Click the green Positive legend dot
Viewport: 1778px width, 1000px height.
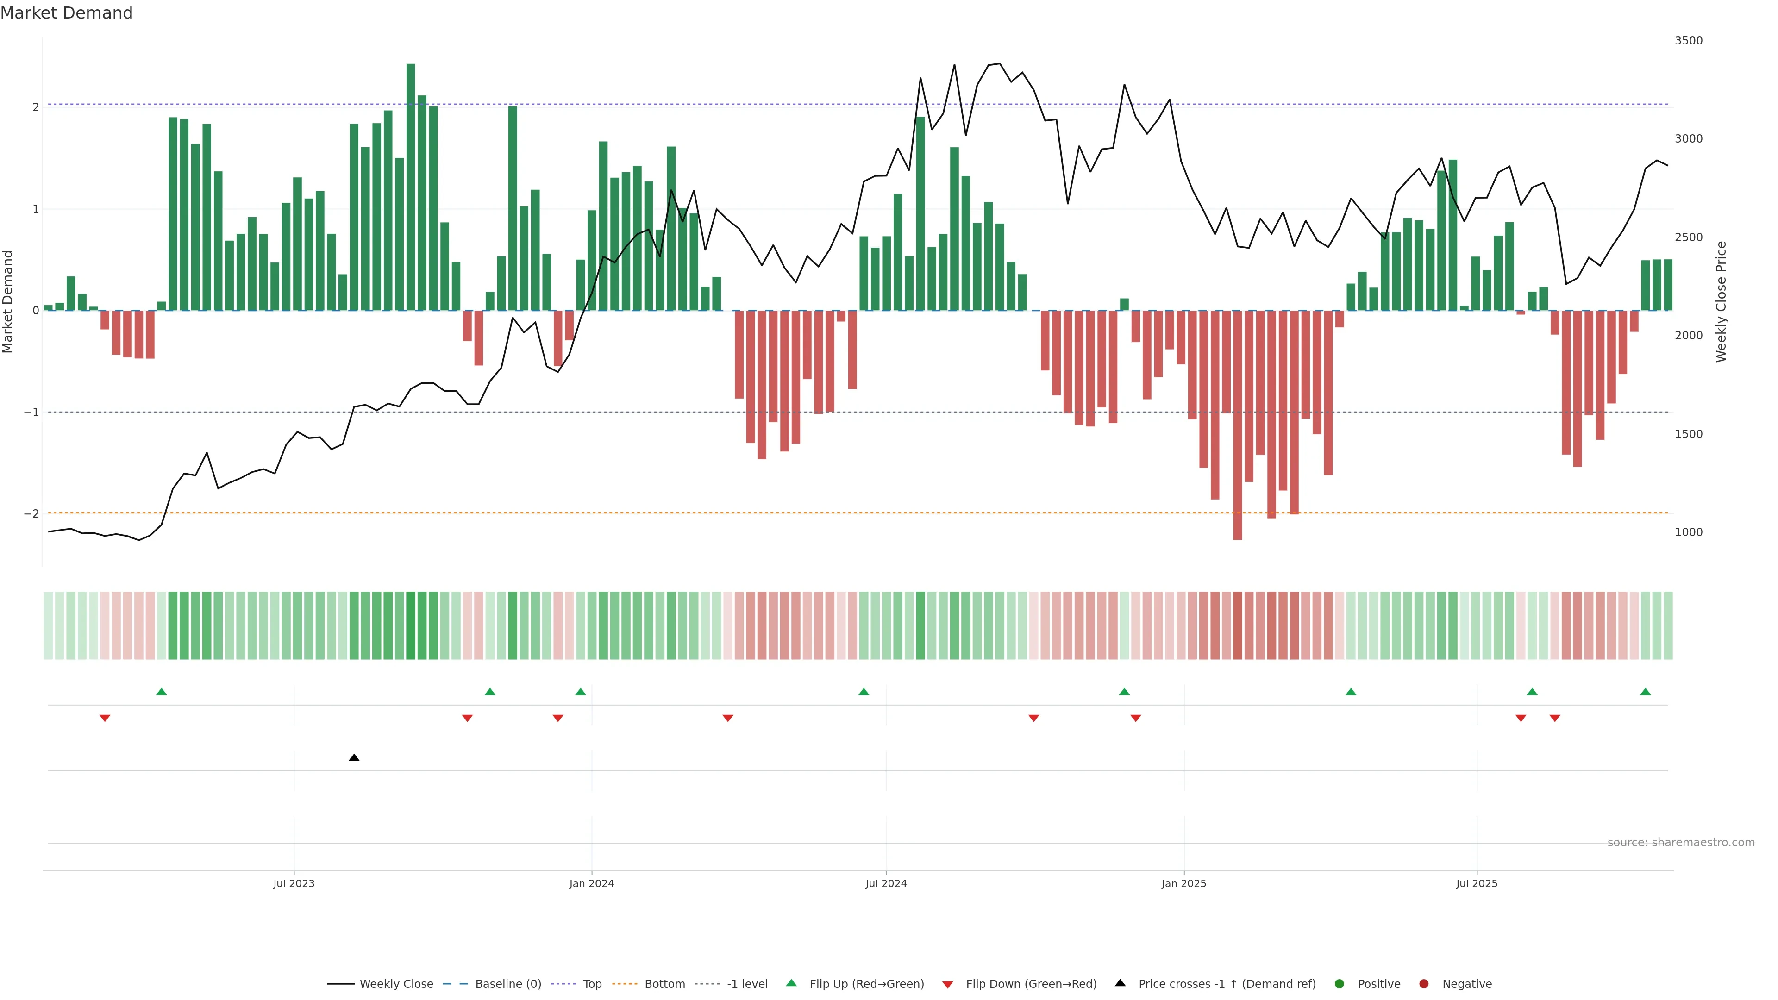tap(1340, 984)
